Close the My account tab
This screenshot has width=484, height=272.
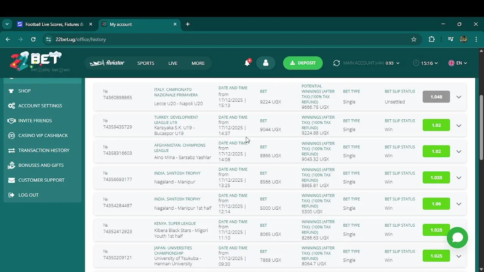point(175,24)
